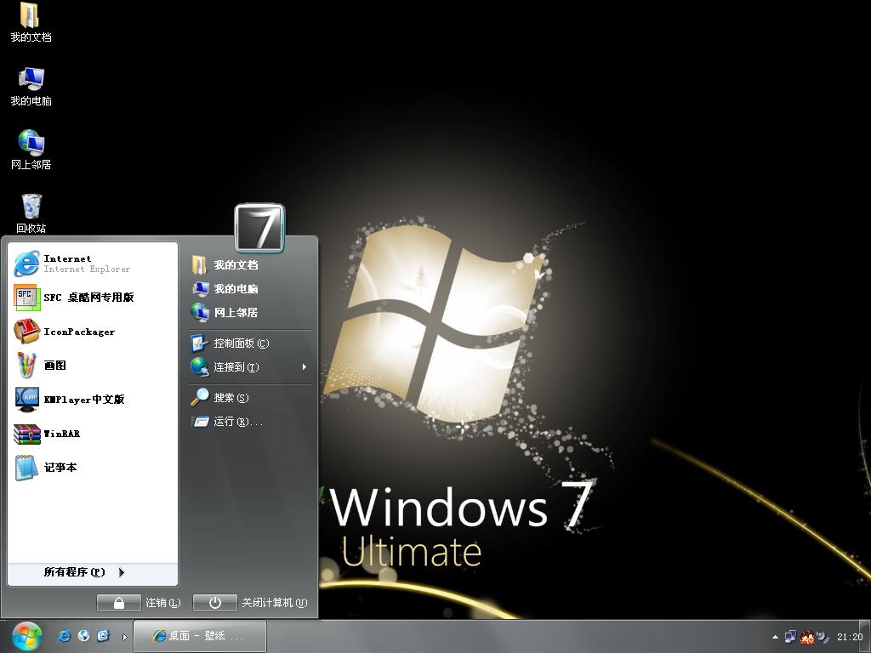Viewport: 871px width, 653px height.
Task: Select 搜索 search menu item
Action: click(249, 398)
